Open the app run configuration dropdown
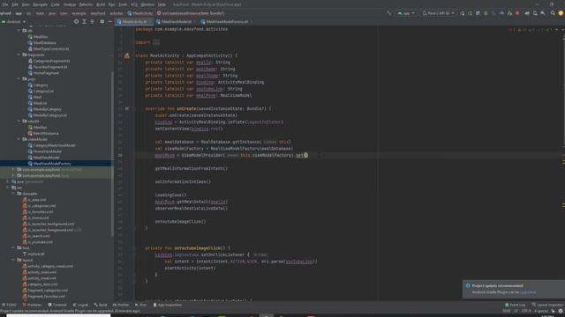The image size is (565, 317). click(406, 13)
